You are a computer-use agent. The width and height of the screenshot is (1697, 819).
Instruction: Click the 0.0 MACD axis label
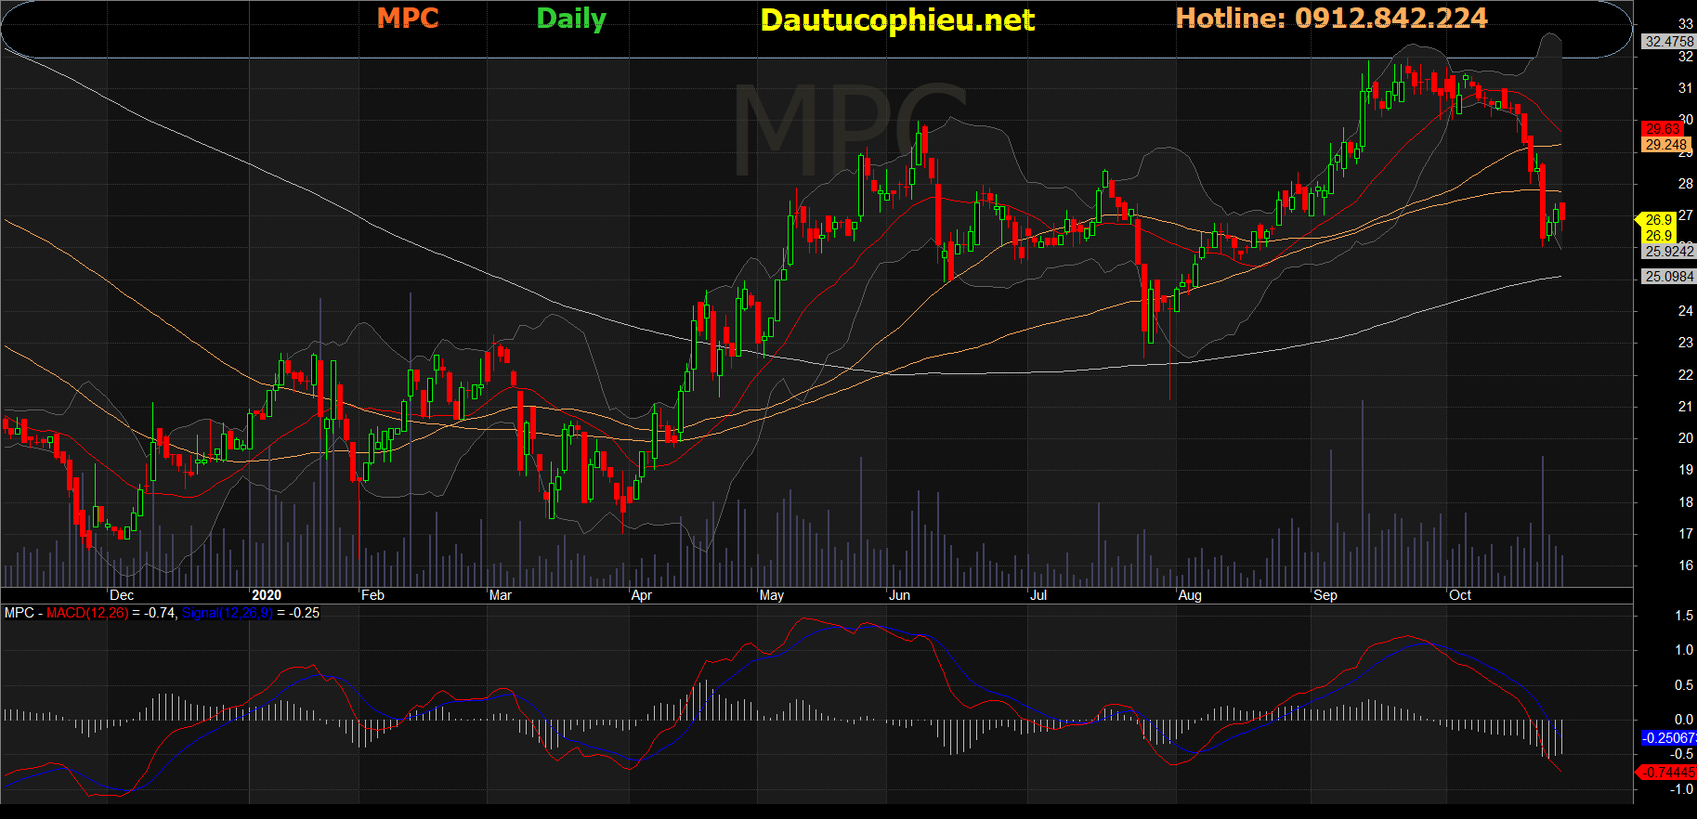click(1684, 720)
